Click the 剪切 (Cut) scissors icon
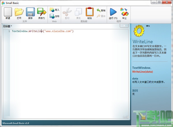The image size is (173, 127). tap(67, 12)
